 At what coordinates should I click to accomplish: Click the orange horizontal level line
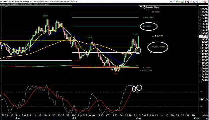tap(105, 68)
